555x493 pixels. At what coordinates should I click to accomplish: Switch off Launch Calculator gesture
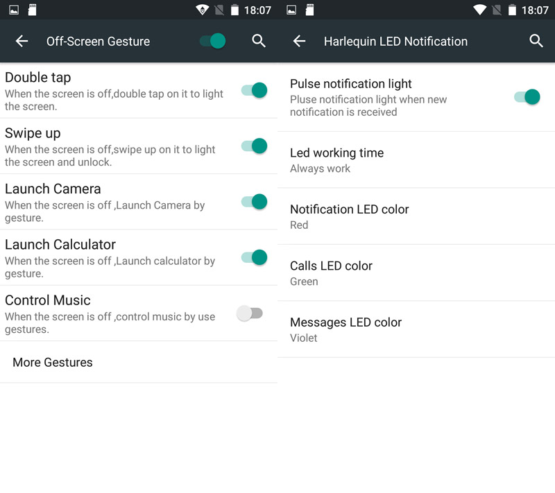[254, 257]
